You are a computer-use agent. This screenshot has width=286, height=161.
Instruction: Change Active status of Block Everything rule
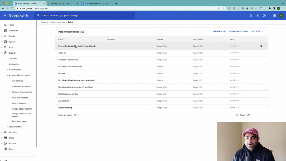[x=234, y=108]
